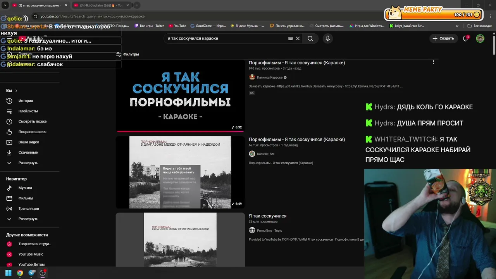
Task: Open the Яндекс Музыка bookmark
Action: point(247,26)
